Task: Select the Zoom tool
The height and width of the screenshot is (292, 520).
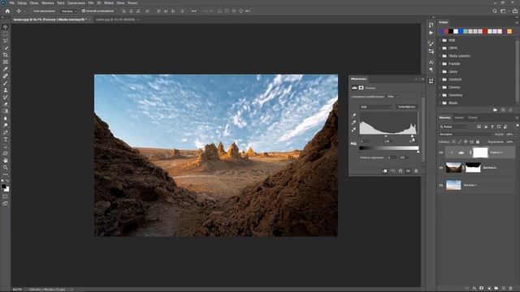Action: (x=6, y=168)
